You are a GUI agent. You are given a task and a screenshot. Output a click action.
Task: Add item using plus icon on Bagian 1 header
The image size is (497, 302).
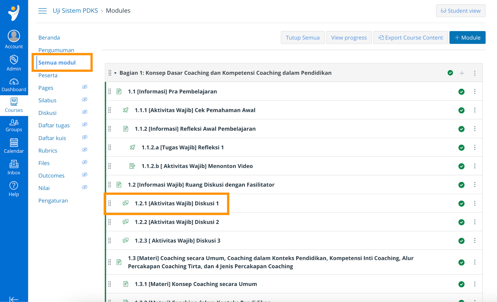[x=462, y=73]
